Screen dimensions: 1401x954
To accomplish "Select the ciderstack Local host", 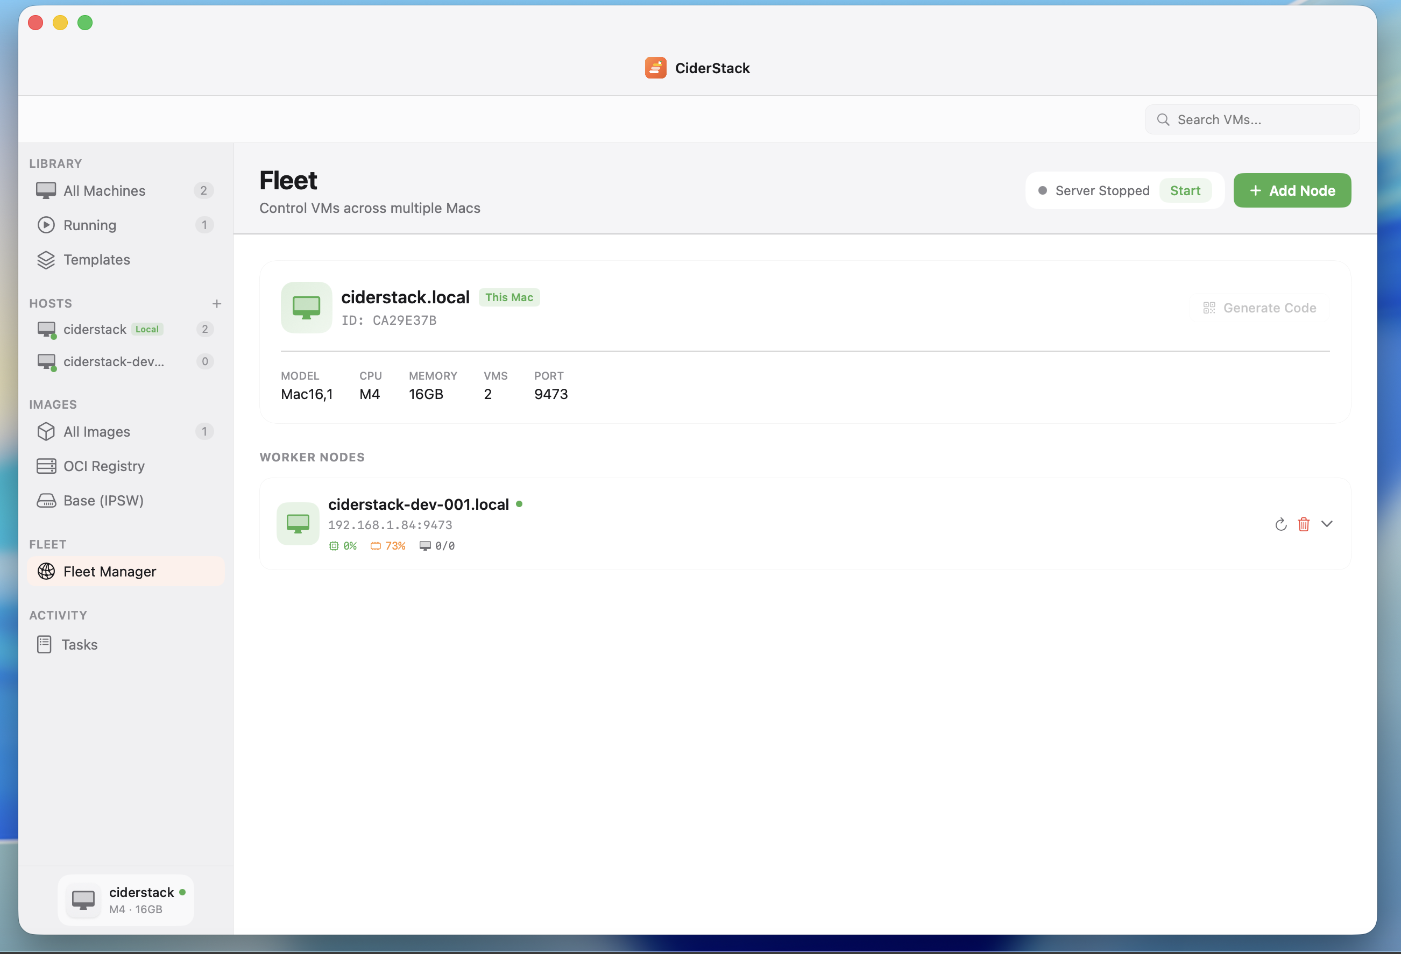I will click(95, 329).
